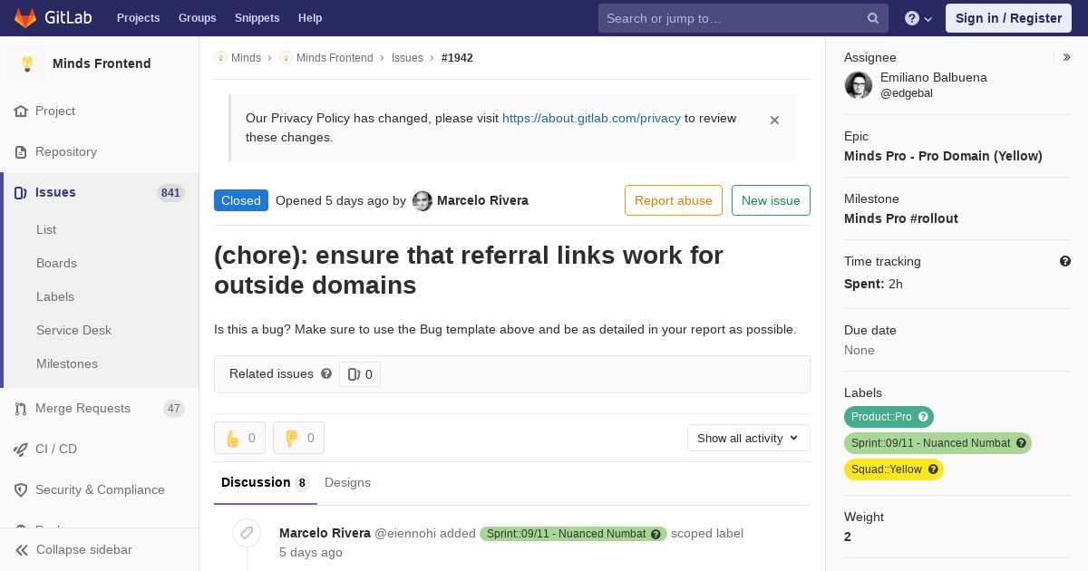Switch to the Designs tab

347,482
